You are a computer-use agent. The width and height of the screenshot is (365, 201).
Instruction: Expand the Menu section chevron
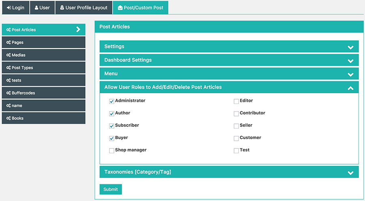point(350,74)
